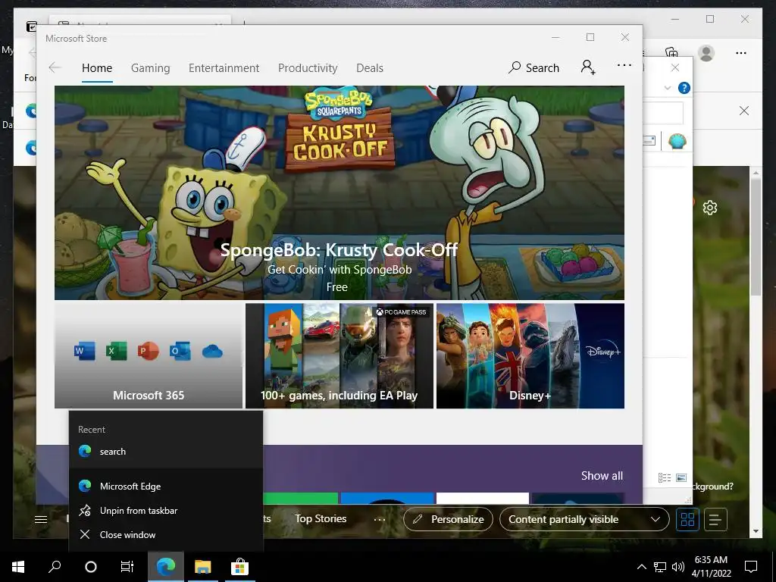Select the Productivity tab

[308, 67]
